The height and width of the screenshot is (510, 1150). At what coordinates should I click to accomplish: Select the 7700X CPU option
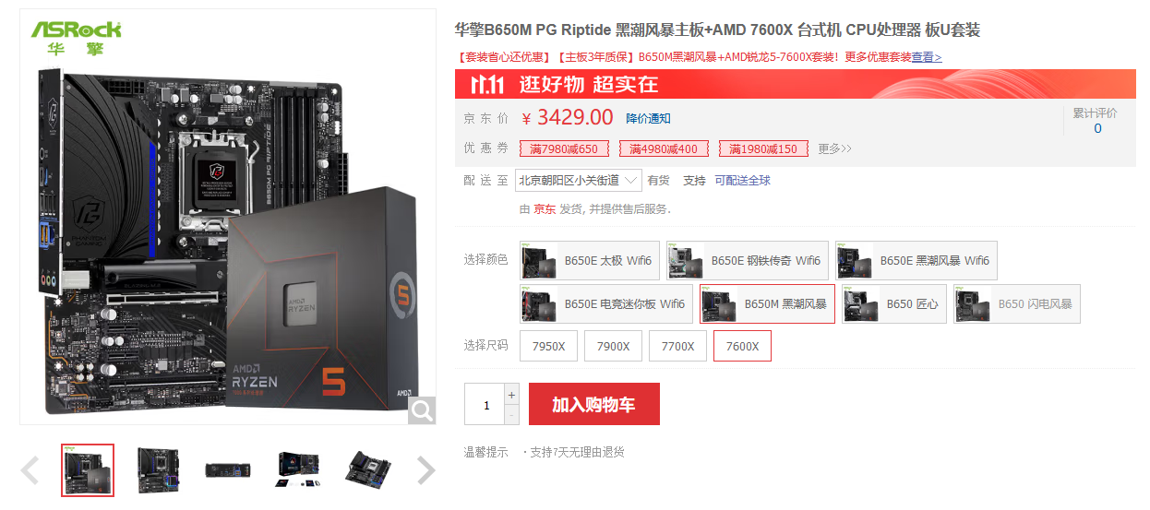click(x=677, y=347)
